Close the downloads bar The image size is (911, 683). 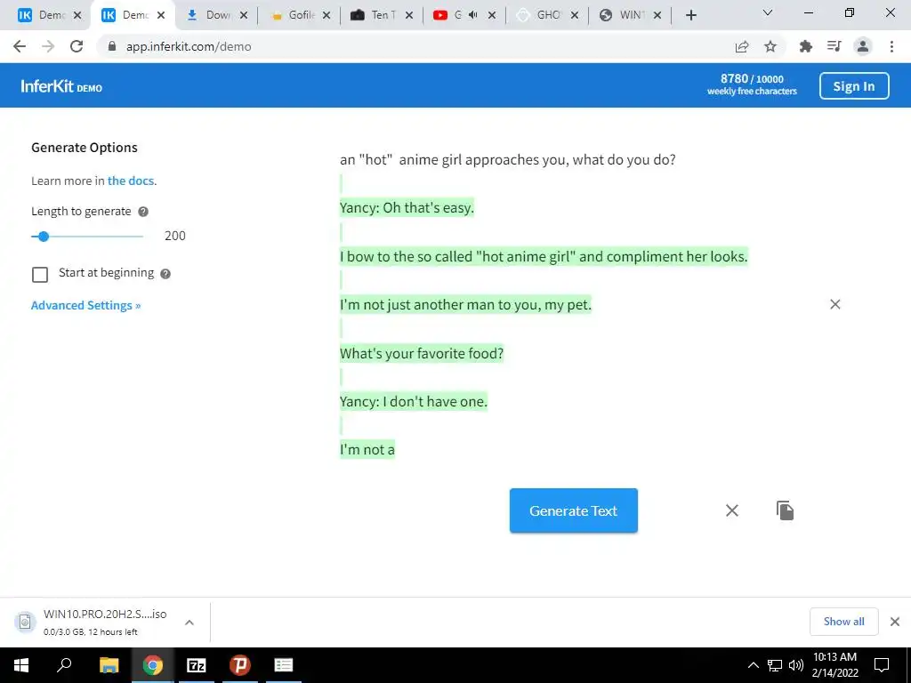pyautogui.click(x=895, y=622)
